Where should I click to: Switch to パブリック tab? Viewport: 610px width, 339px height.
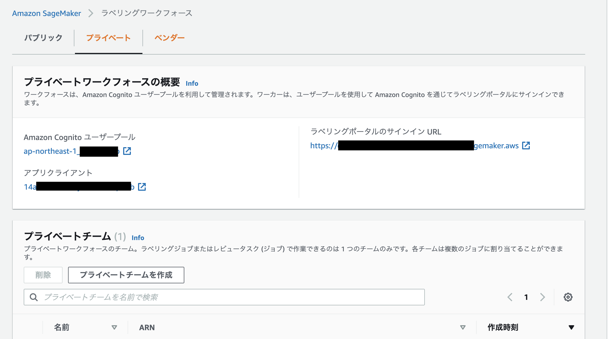click(43, 38)
